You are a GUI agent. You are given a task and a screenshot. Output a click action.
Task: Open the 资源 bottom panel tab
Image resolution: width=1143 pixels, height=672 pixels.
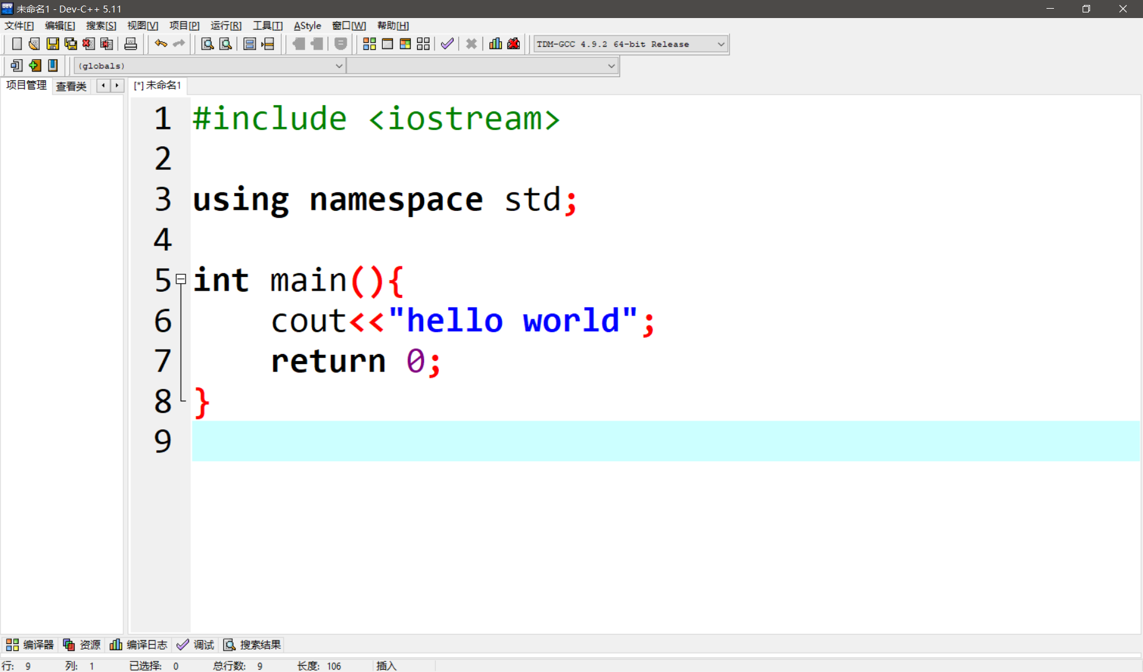[82, 645]
